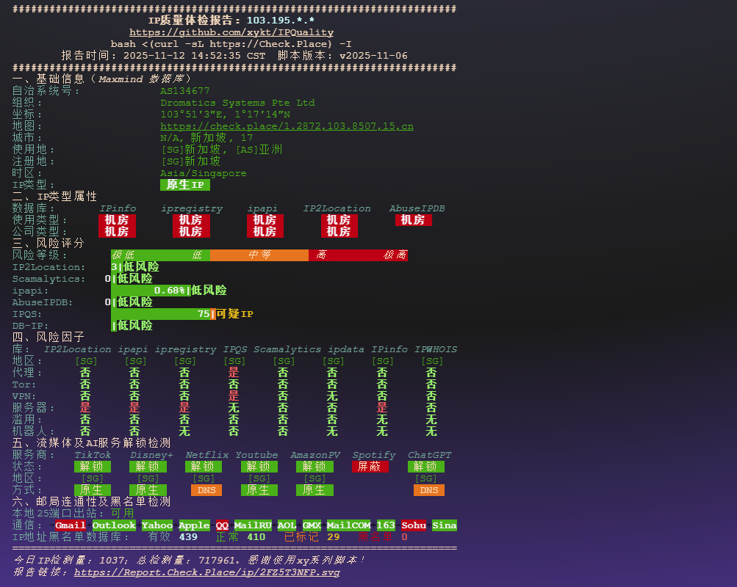Click the Spotify 屏蔽 blocked badge
737x587 pixels.
tap(370, 466)
